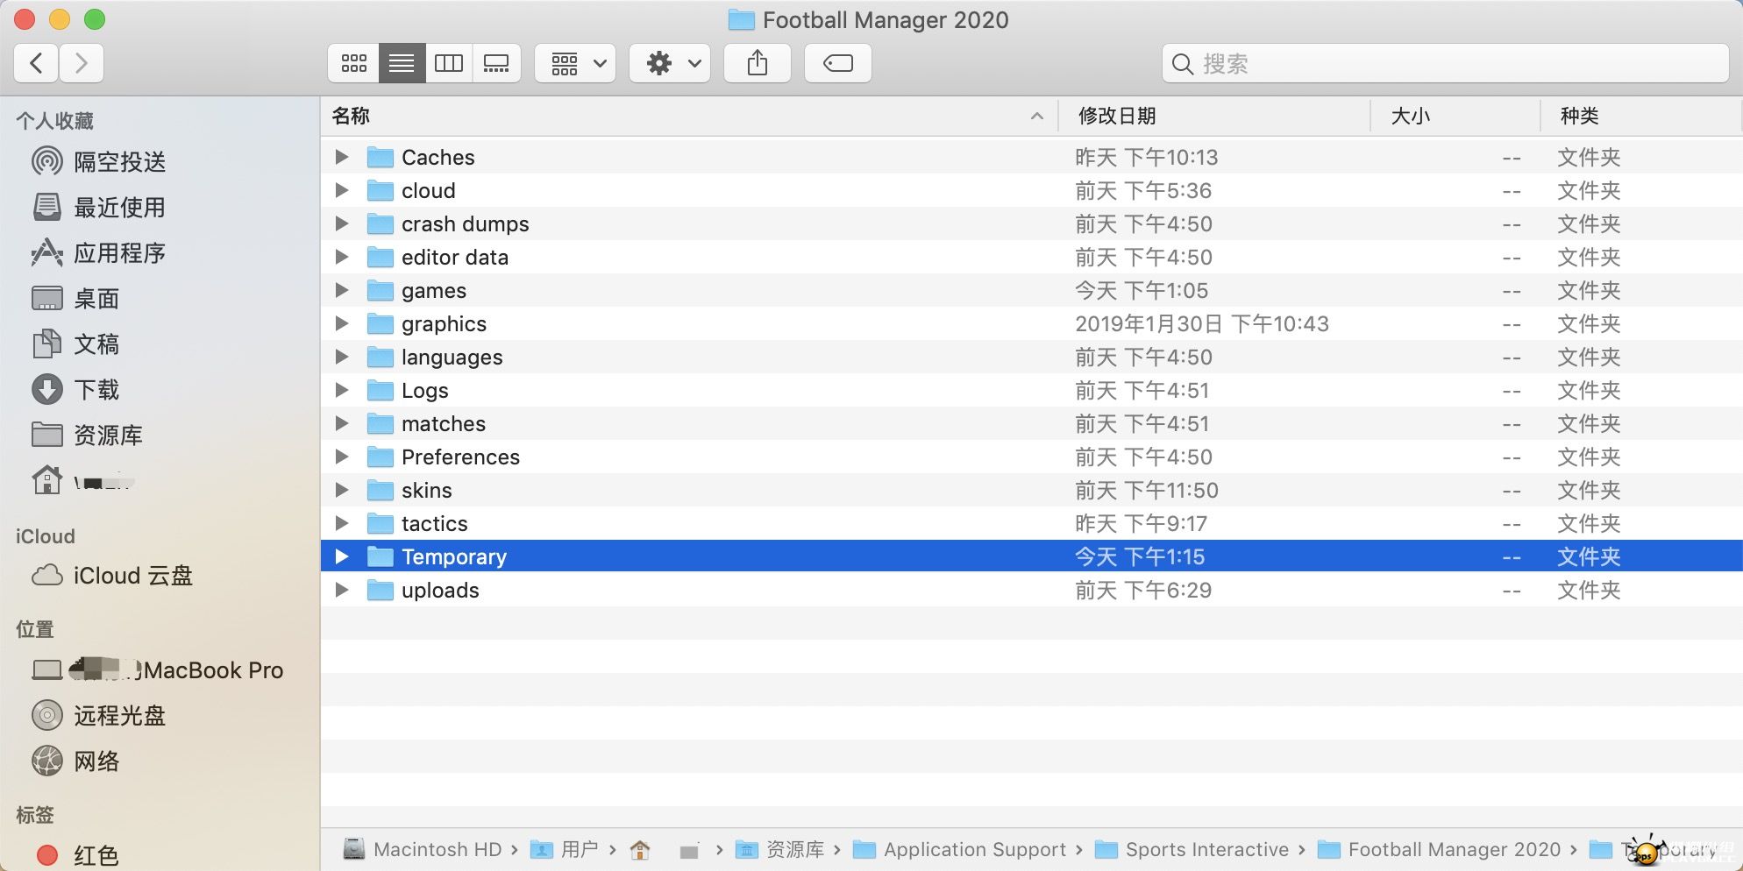Select the Preferences folder icon

380,457
